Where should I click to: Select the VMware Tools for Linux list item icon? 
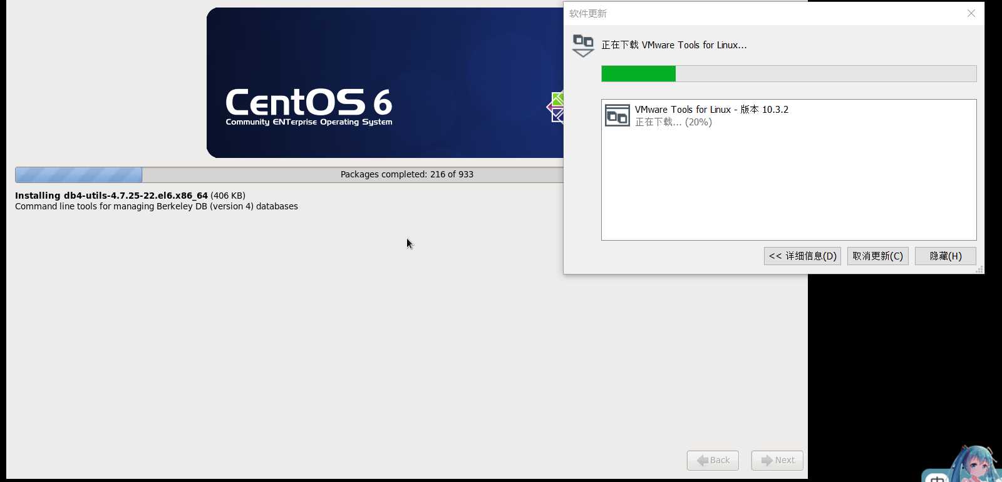[617, 115]
